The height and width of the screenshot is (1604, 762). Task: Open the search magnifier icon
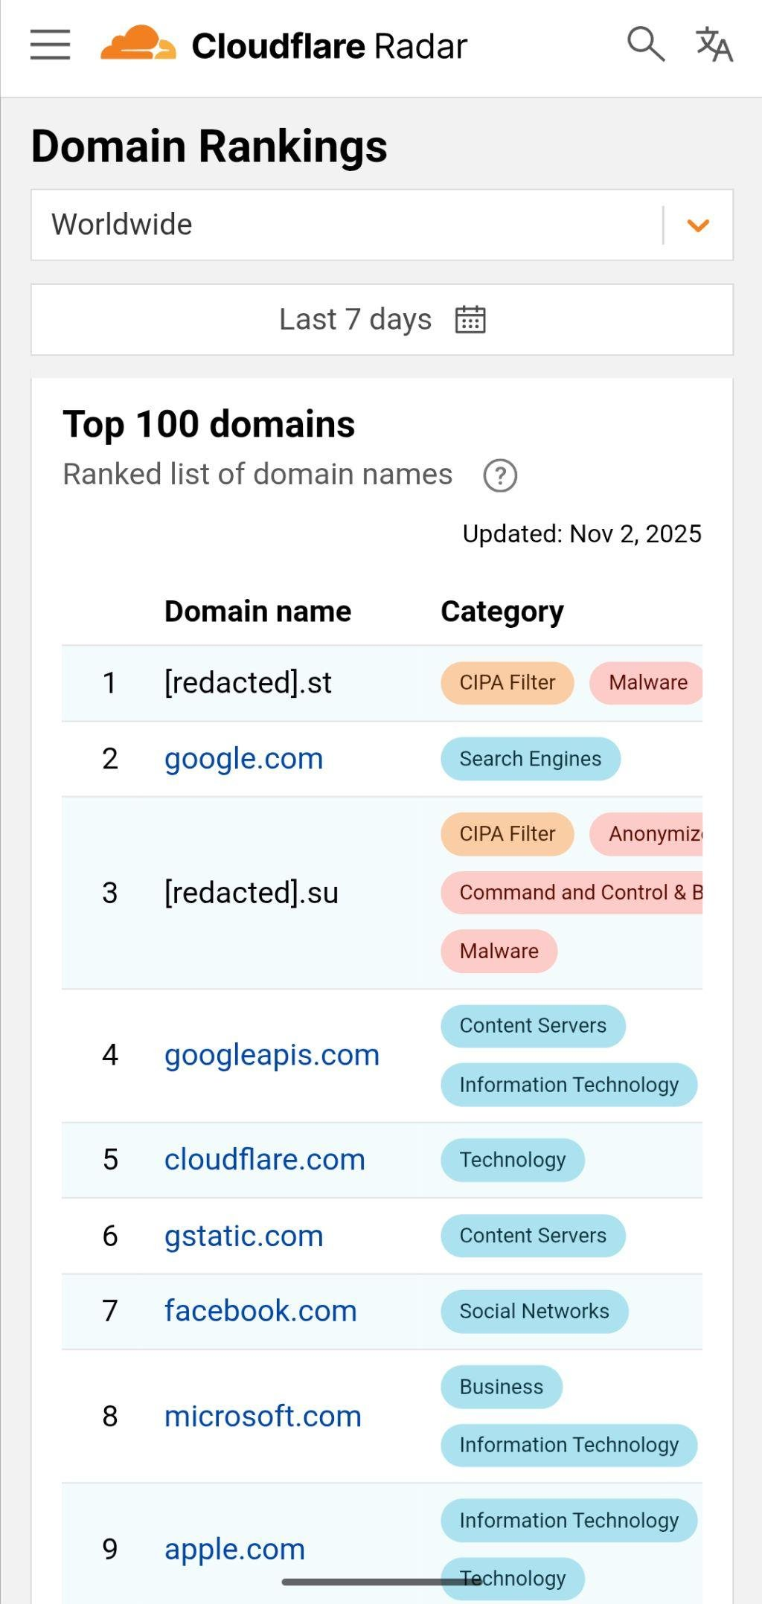coord(645,45)
